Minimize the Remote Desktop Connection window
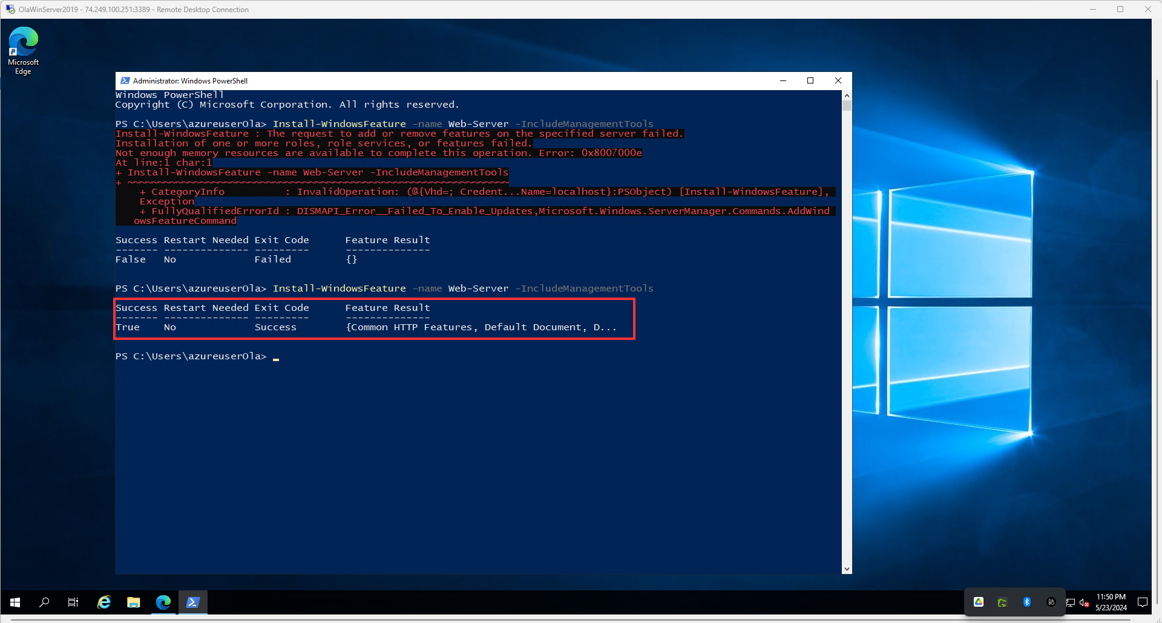 1093,9
